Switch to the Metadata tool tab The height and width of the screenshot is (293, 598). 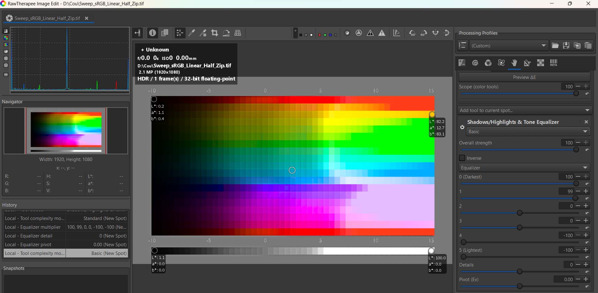[554, 63]
